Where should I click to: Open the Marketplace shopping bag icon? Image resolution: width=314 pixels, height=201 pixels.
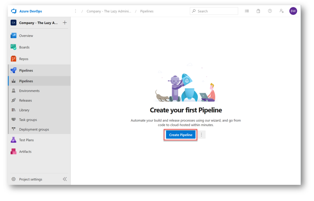click(258, 11)
